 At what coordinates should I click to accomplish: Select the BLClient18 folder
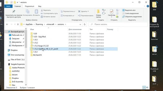(x=37, y=55)
